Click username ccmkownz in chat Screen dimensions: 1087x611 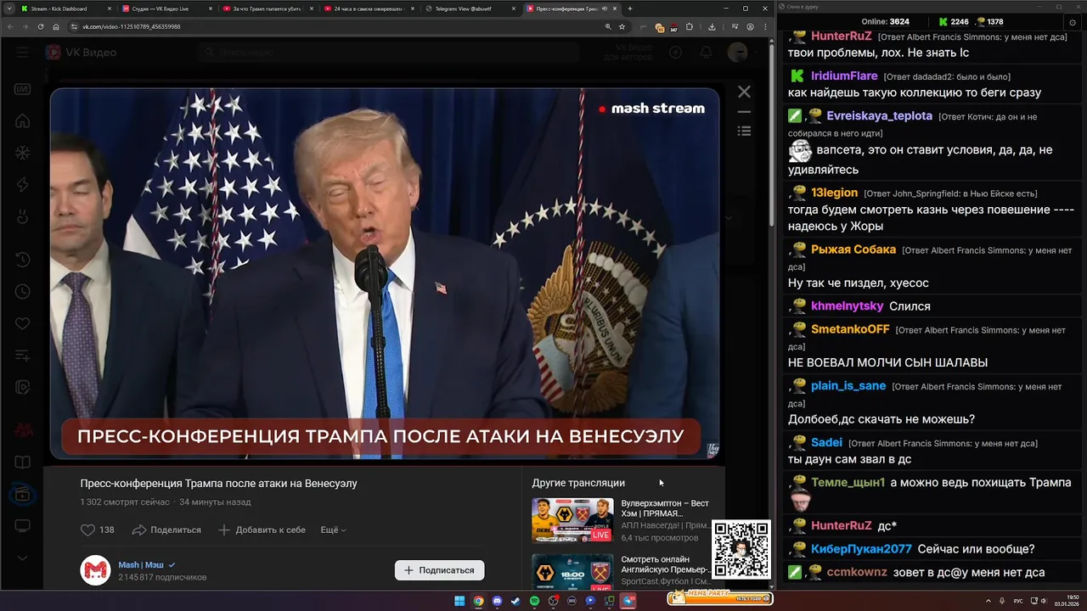point(857,572)
